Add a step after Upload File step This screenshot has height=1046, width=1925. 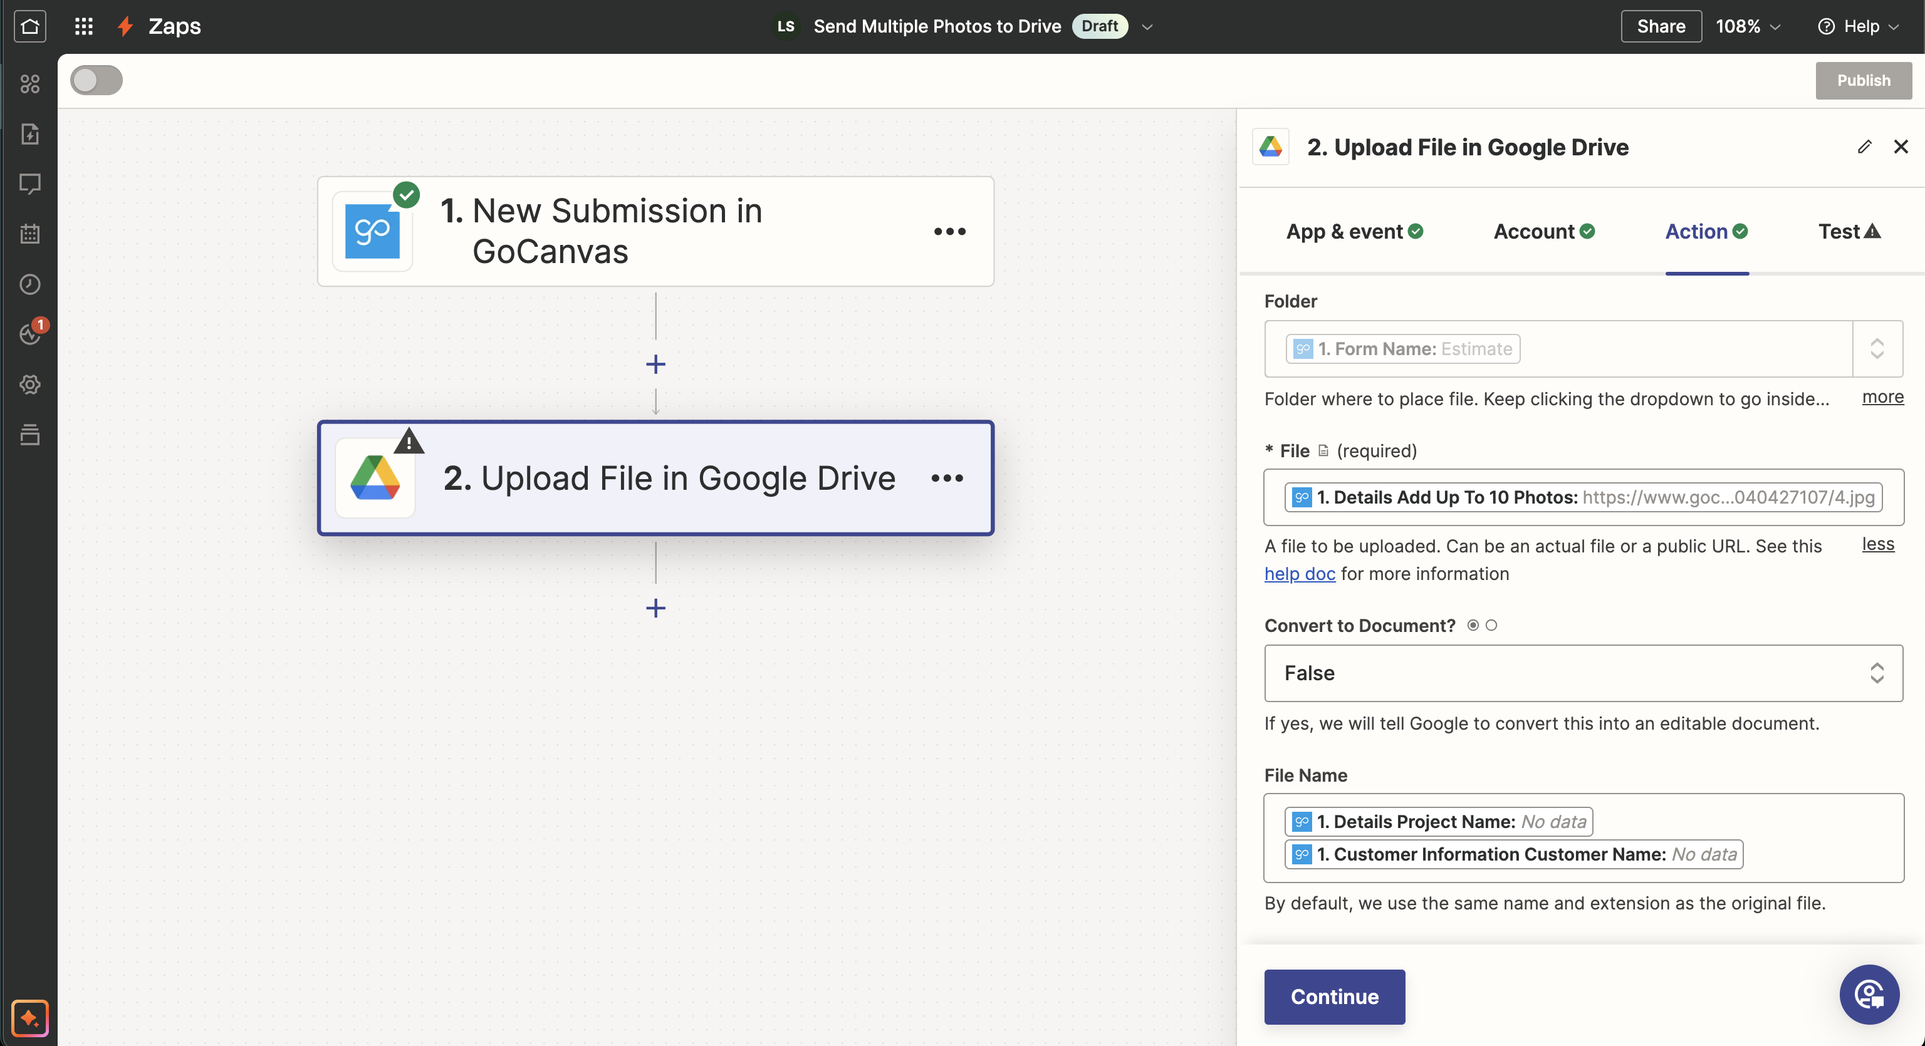coord(655,608)
